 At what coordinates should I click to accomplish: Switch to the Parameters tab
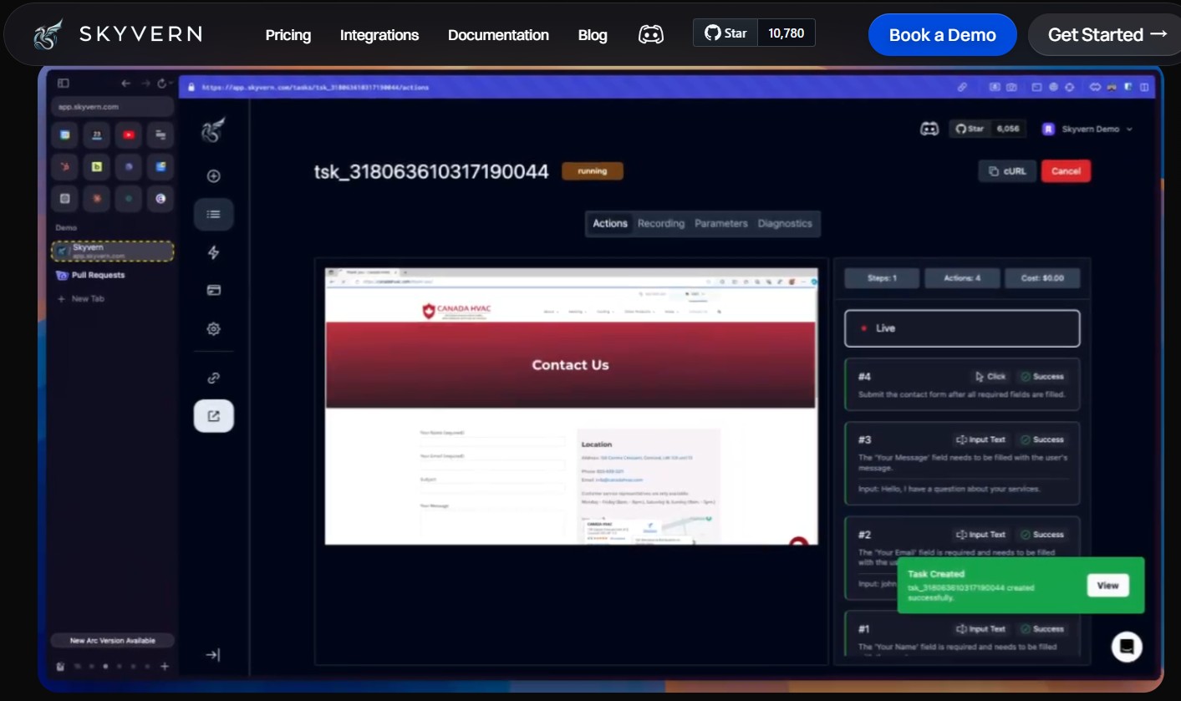[721, 223]
